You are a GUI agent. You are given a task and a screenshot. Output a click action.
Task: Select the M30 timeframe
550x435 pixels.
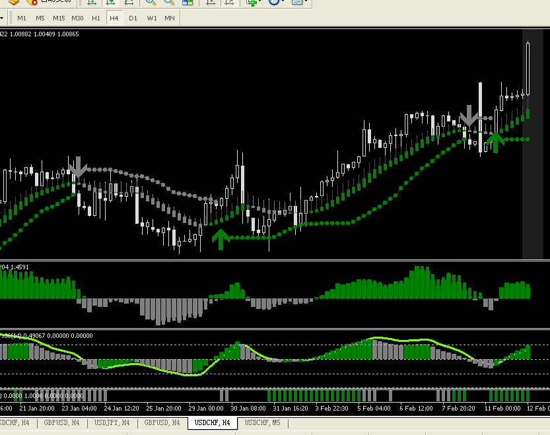[x=77, y=18]
